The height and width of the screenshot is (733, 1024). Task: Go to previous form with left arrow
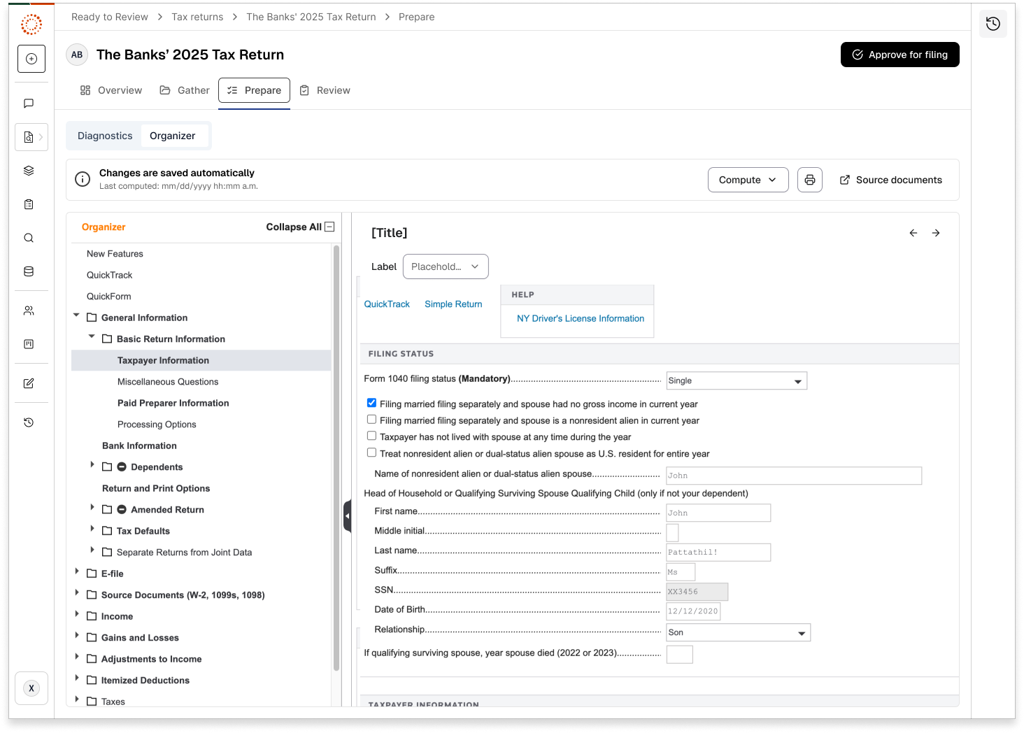[913, 233]
